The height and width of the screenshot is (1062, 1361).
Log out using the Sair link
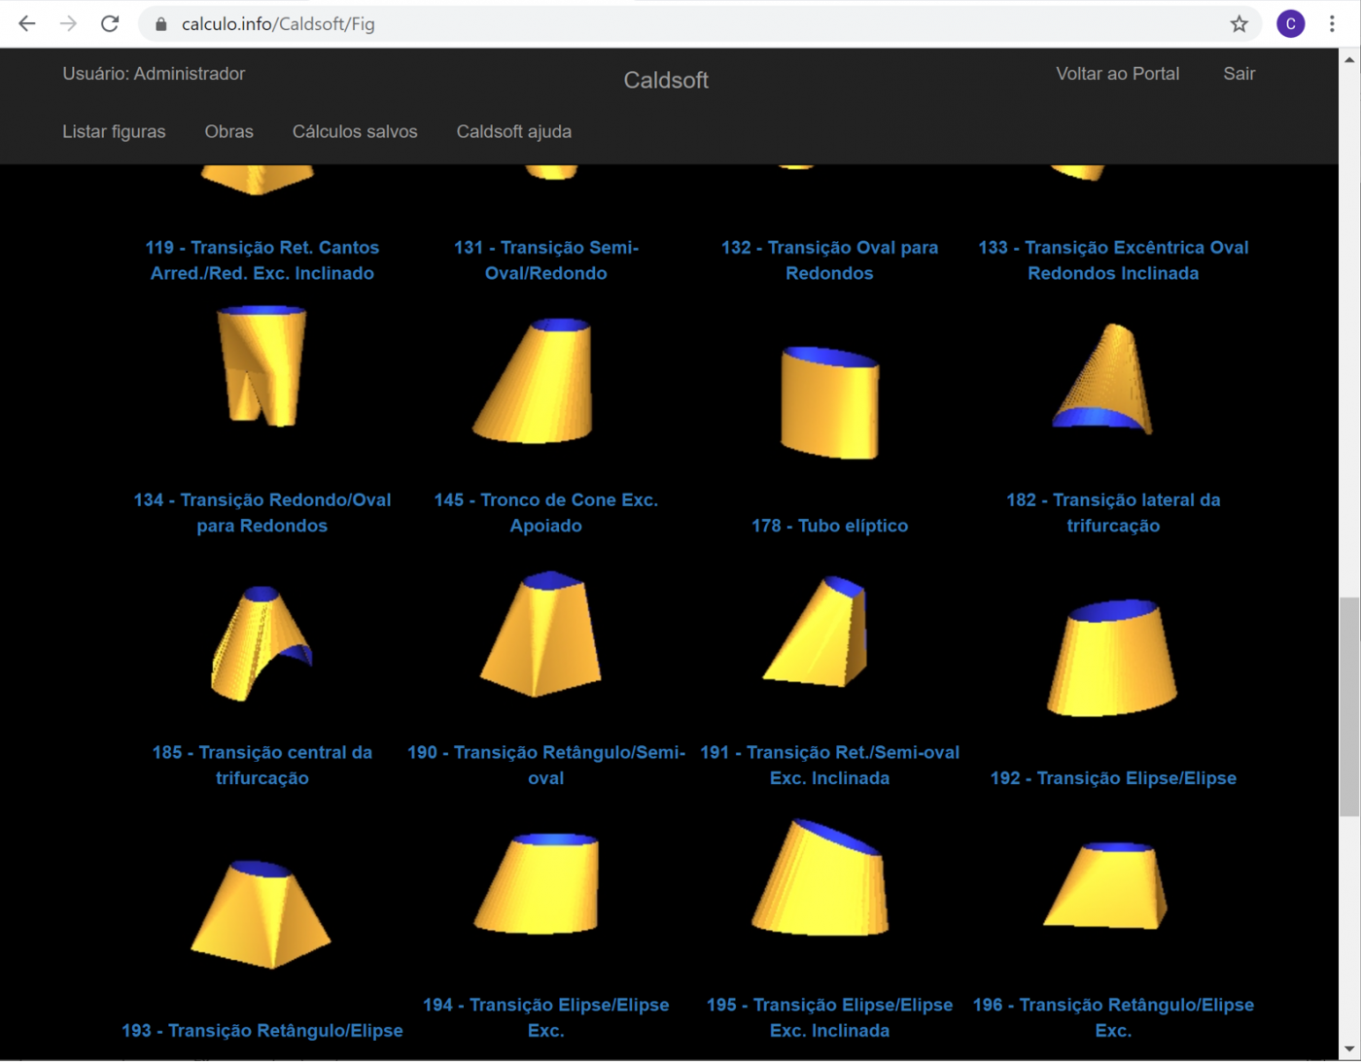(1239, 74)
